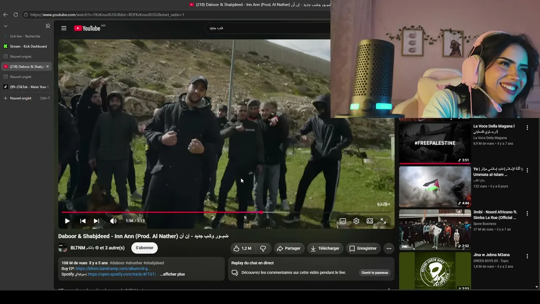Close the Daboor & Shabjdeed tab
Image resolution: width=540 pixels, height=304 pixels.
(48, 67)
